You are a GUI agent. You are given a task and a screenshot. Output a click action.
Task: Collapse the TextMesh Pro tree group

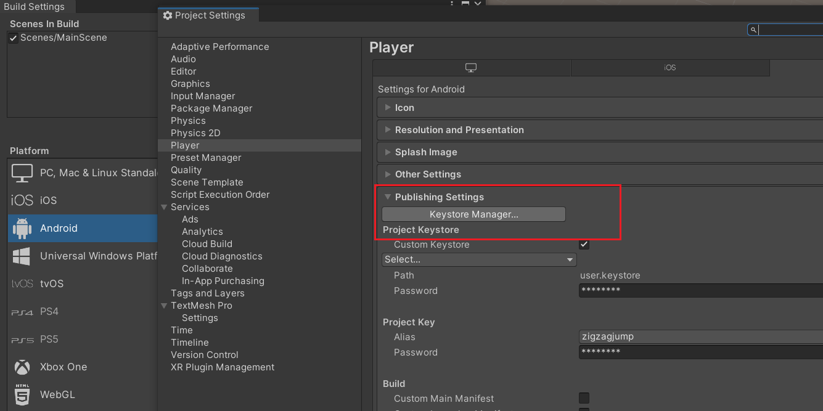[x=164, y=306]
